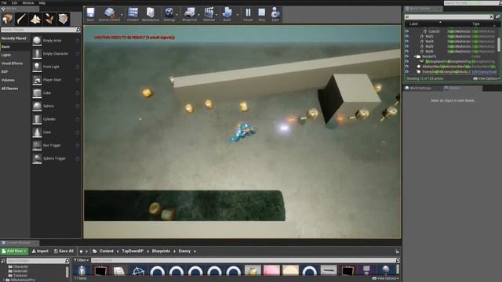Toggle visibility eye for Wall6 row
The height and width of the screenshot is (282, 502).
(x=406, y=52)
